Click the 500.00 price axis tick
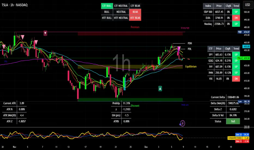The width and height of the screenshot is (254, 150). click(247, 12)
